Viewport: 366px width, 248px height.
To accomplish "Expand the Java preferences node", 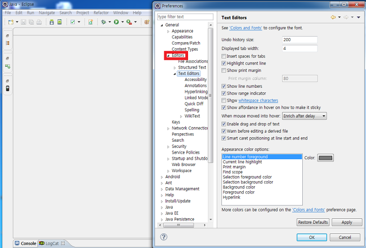I will tap(162, 208).
